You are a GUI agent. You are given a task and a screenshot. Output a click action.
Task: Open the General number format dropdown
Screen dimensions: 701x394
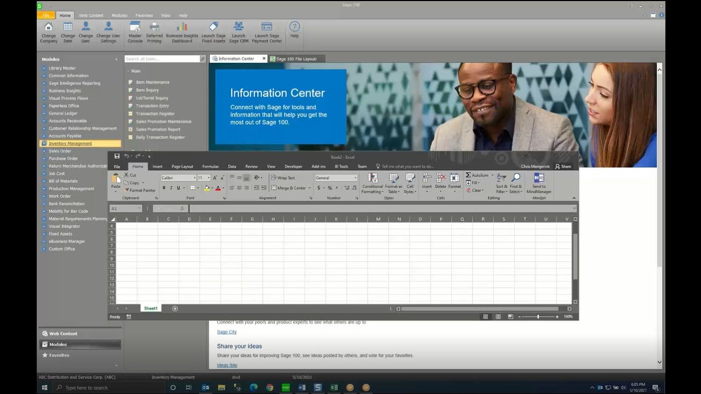(355, 178)
